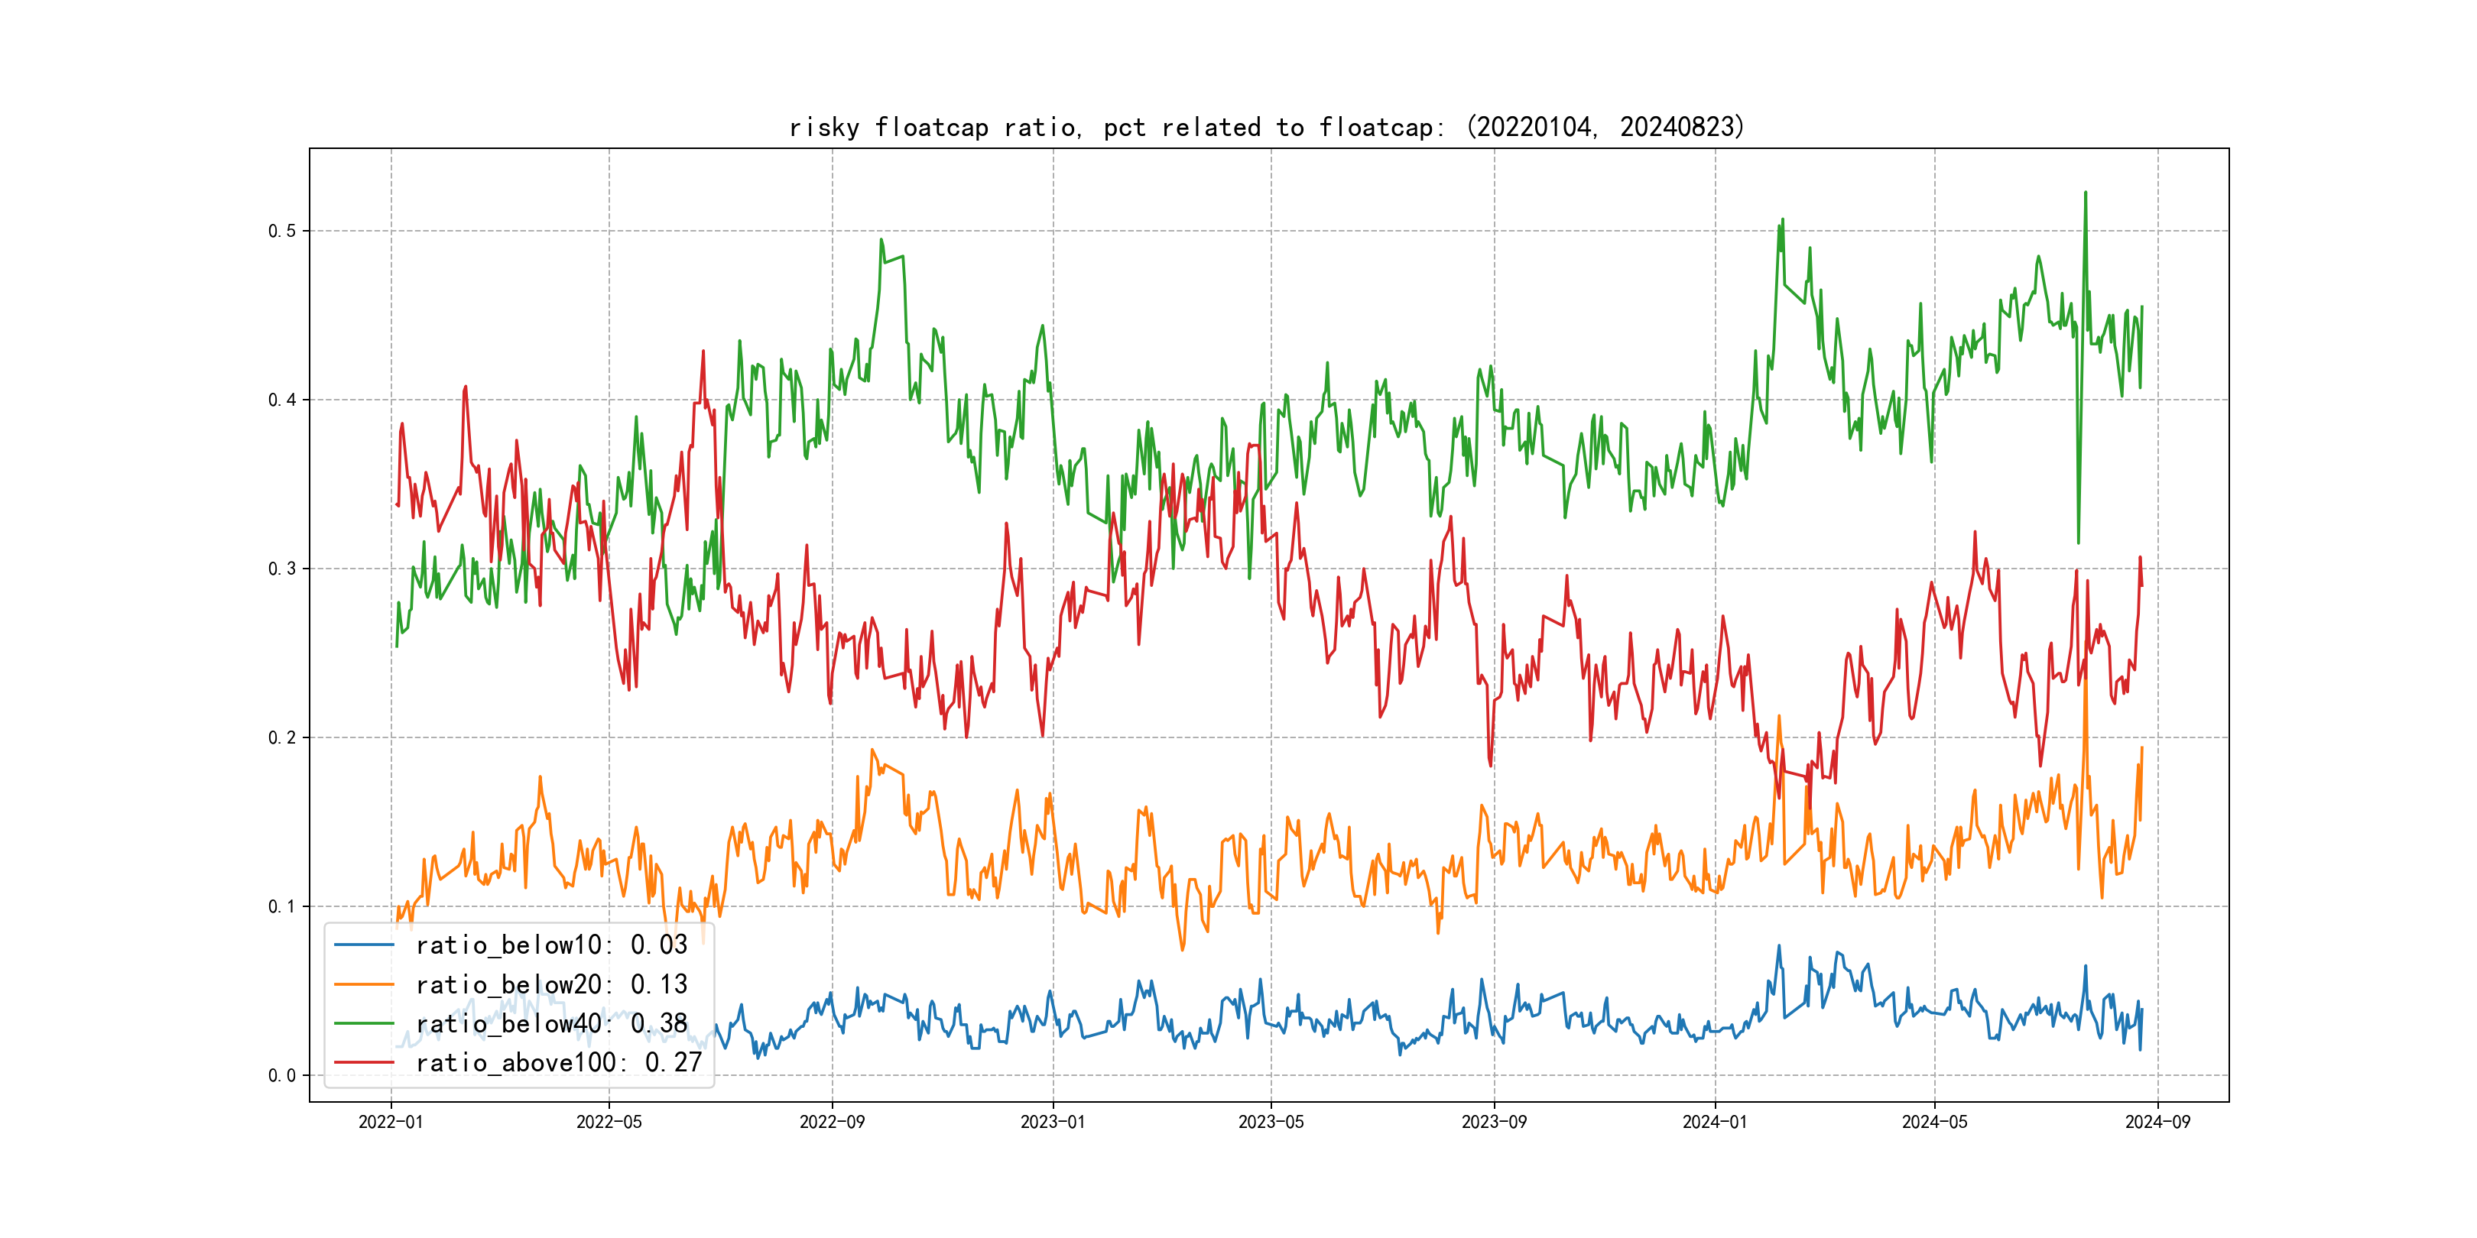
Task: Click the 0.3 y-axis tick label
Action: click(x=282, y=569)
